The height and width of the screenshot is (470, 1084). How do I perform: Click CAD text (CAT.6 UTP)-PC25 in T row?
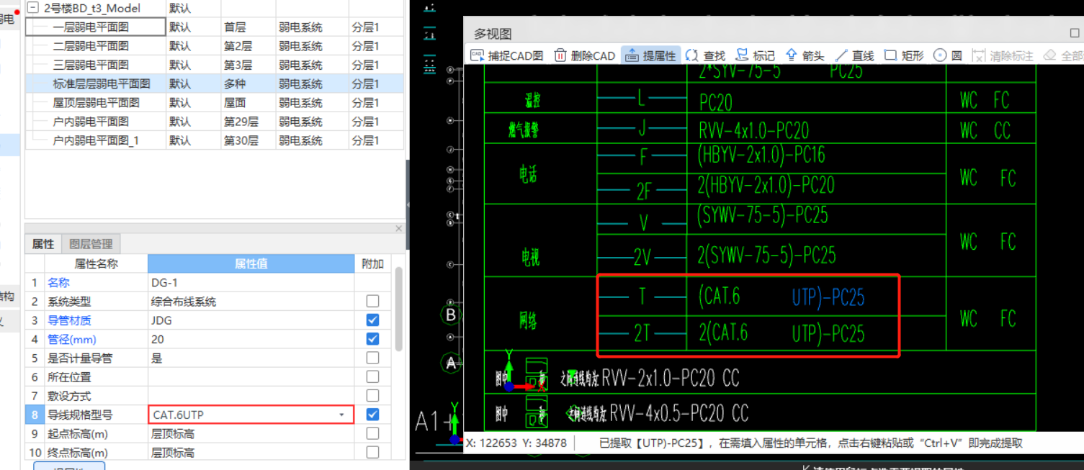tap(781, 297)
